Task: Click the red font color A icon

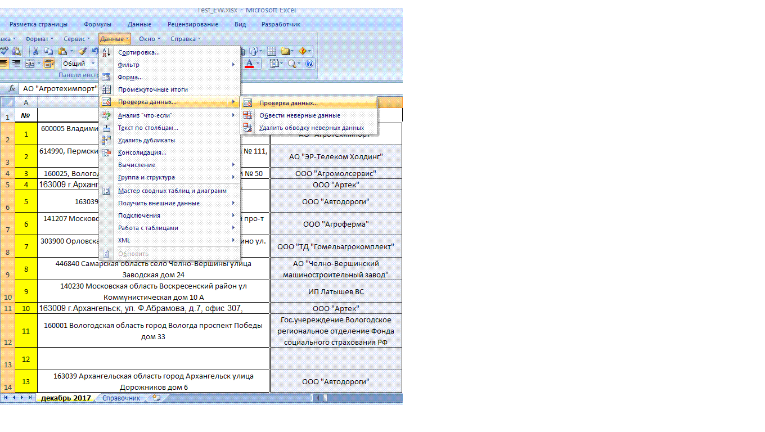Action: [x=249, y=64]
